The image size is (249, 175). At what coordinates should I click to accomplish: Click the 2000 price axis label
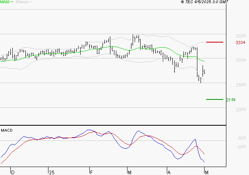(241, 109)
